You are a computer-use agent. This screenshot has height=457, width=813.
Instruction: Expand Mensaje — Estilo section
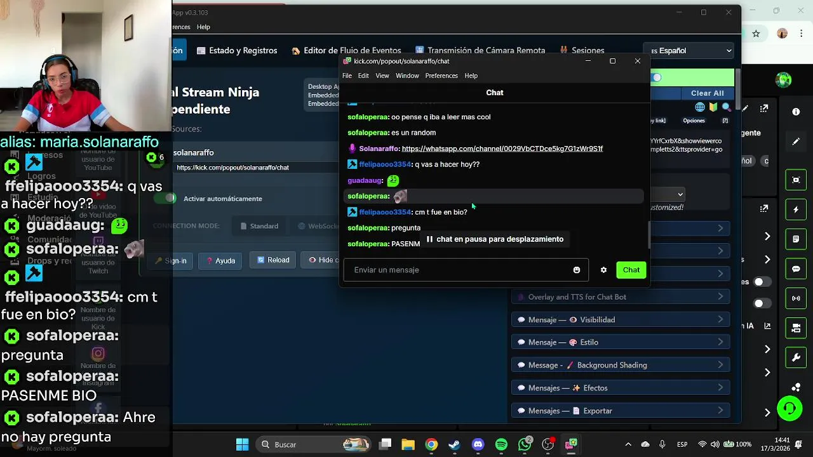coord(621,342)
